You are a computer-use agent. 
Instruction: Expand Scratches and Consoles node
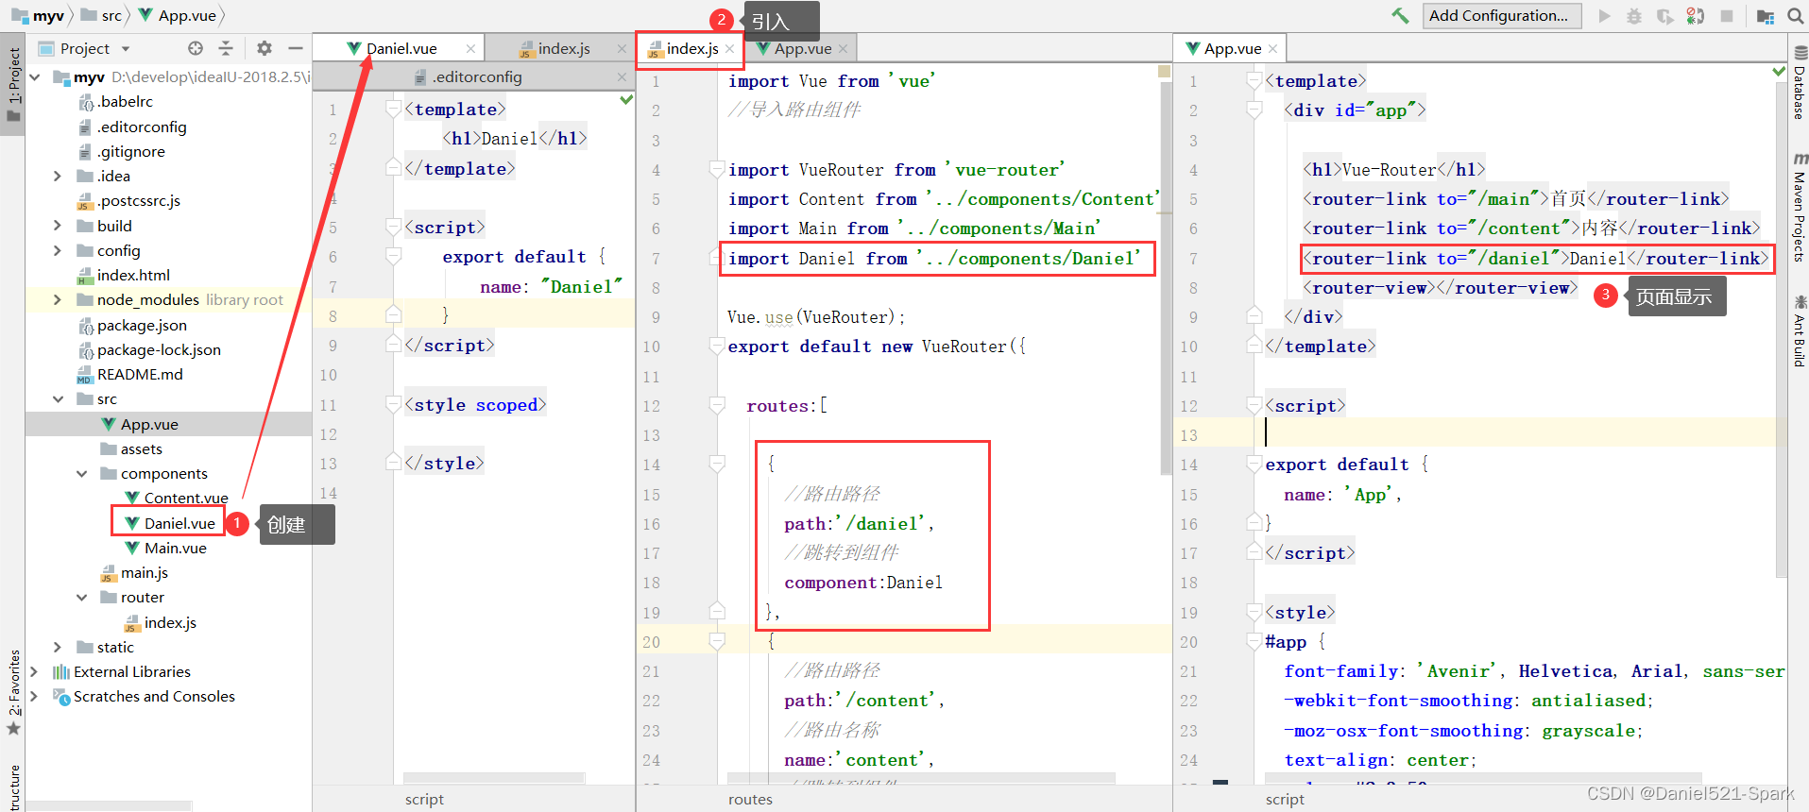point(35,696)
